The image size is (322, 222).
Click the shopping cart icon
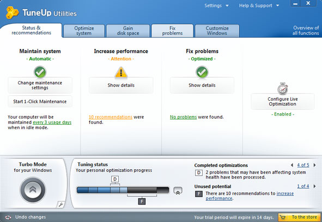pos(283,217)
